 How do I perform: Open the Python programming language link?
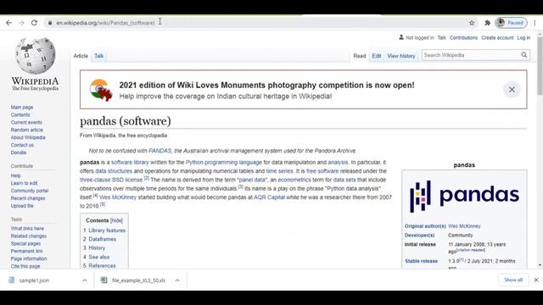[224, 162]
